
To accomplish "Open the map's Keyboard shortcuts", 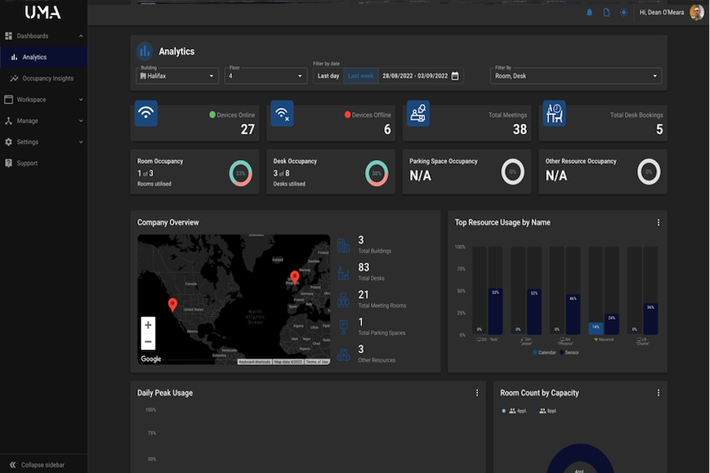I will pyautogui.click(x=255, y=362).
